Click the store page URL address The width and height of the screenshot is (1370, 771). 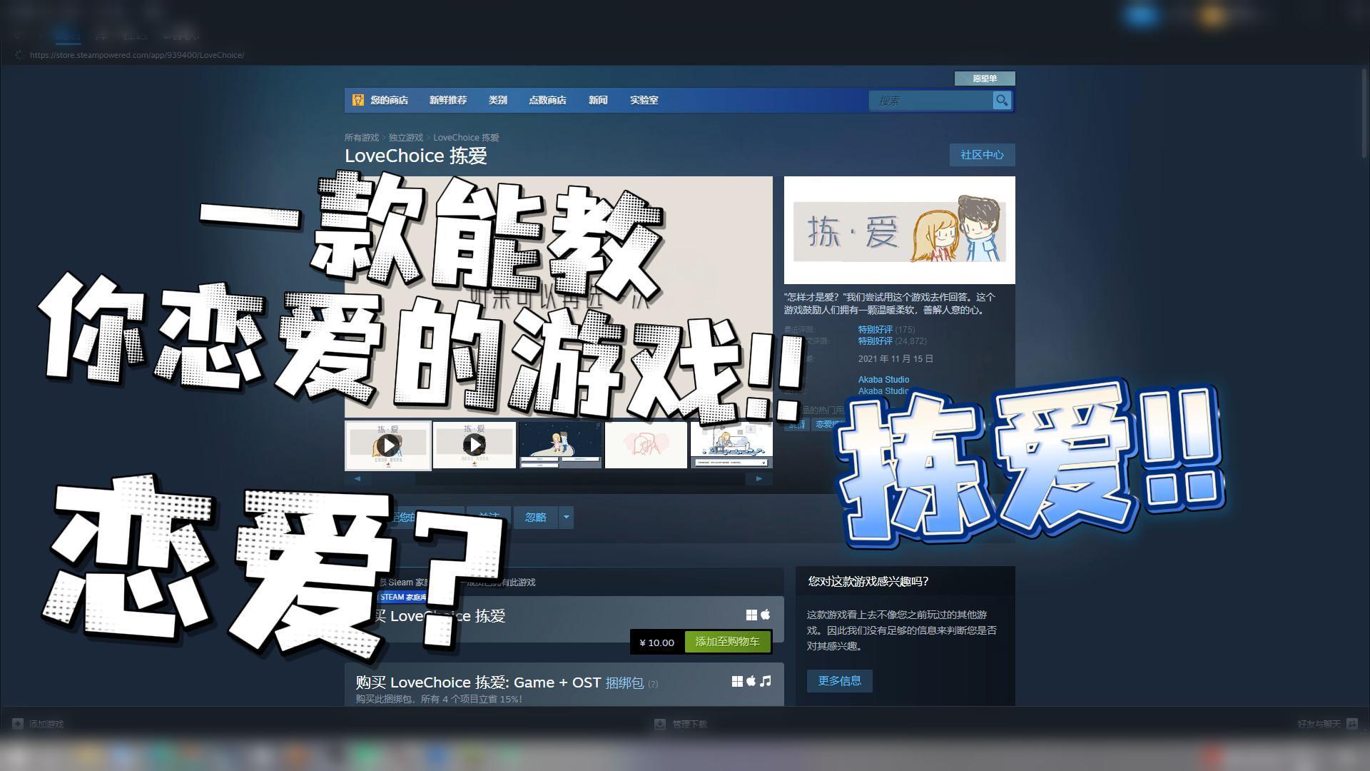[137, 55]
